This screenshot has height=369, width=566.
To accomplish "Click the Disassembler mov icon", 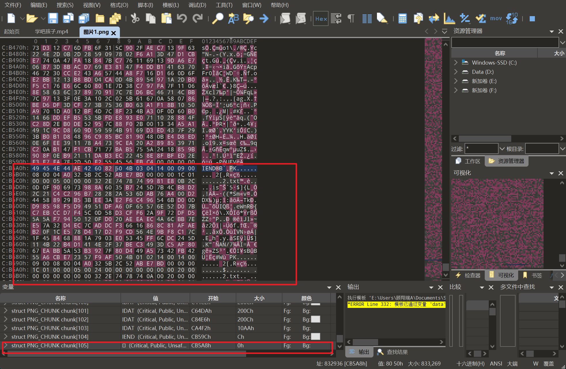I will [496, 18].
